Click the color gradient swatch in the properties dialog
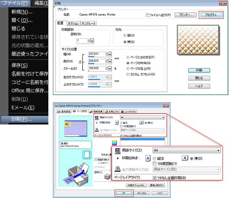Screen dimensions: 229x198 click(114, 143)
